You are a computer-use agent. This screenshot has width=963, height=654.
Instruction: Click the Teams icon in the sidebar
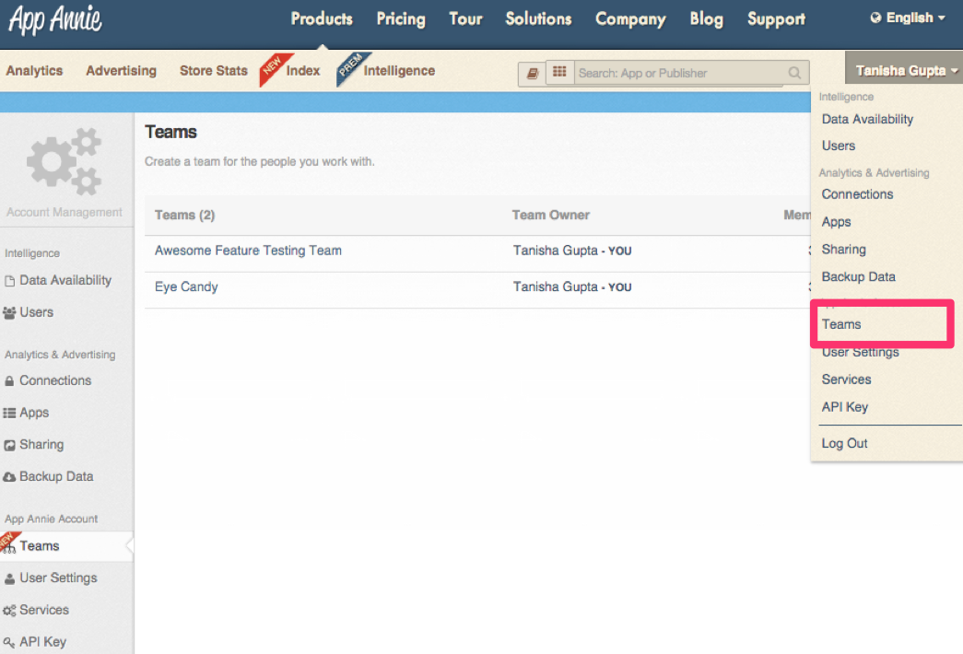[x=9, y=546]
